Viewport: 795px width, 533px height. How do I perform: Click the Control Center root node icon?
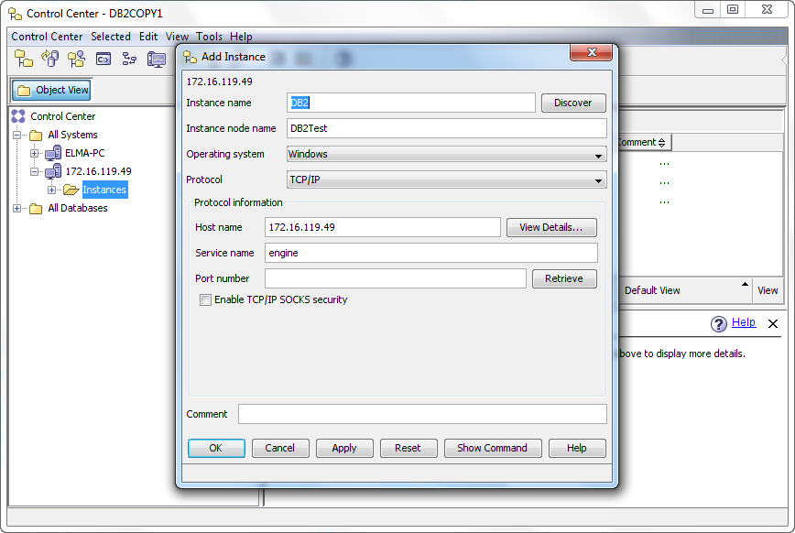click(18, 116)
